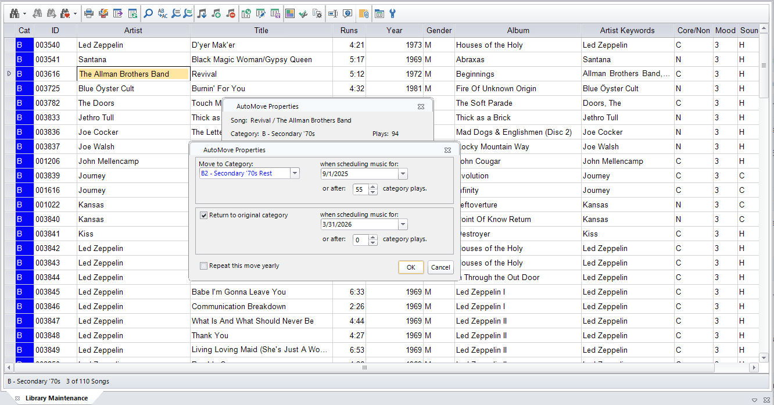
Task: Click the 9/1/2025 date field
Action: click(x=359, y=174)
